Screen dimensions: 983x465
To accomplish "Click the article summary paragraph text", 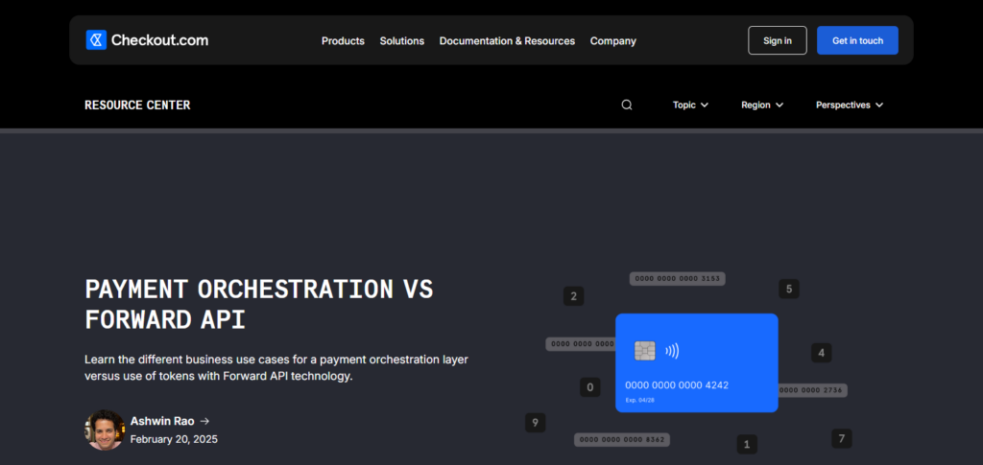I will coord(276,368).
